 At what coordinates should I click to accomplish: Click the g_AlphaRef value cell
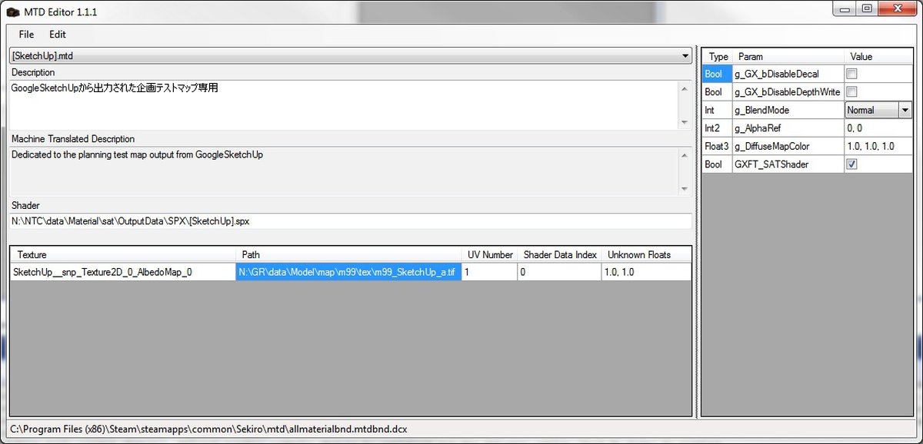(x=878, y=128)
